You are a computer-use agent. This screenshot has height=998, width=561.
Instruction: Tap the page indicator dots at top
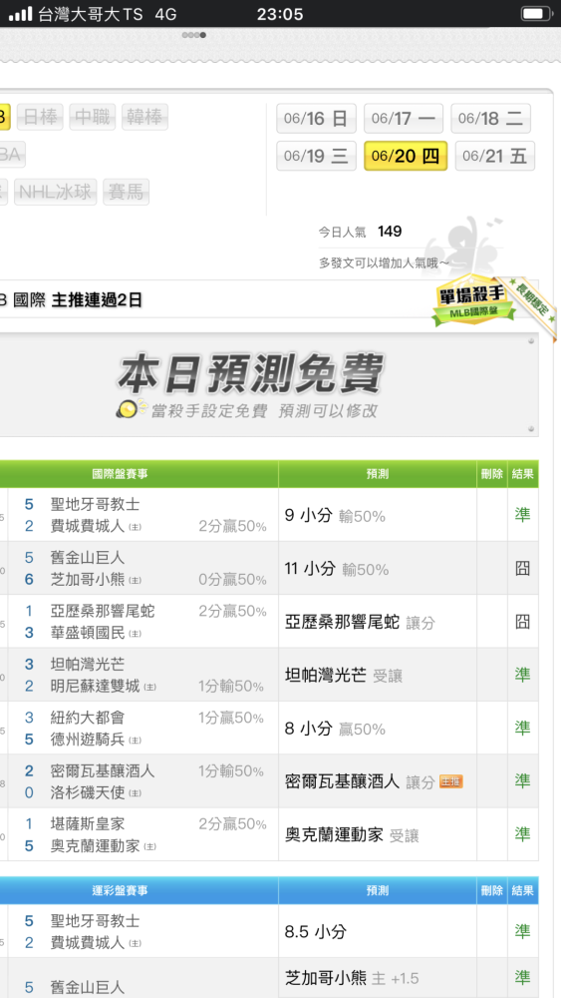click(x=193, y=34)
